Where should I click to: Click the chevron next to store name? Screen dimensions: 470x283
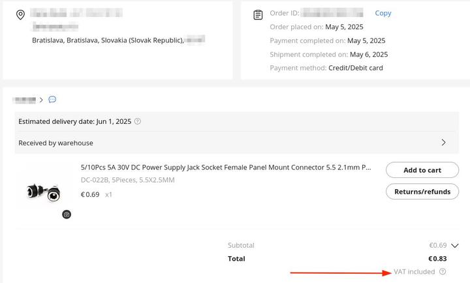click(41, 100)
